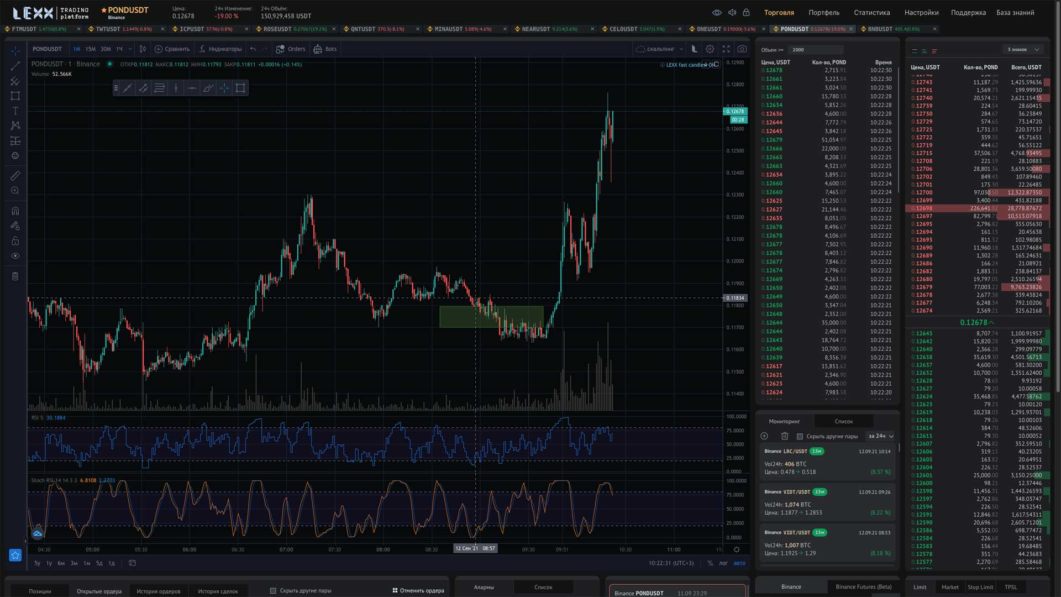Toggle the eye visibility icon in the header
This screenshot has width=1061, height=597.
pos(717,13)
